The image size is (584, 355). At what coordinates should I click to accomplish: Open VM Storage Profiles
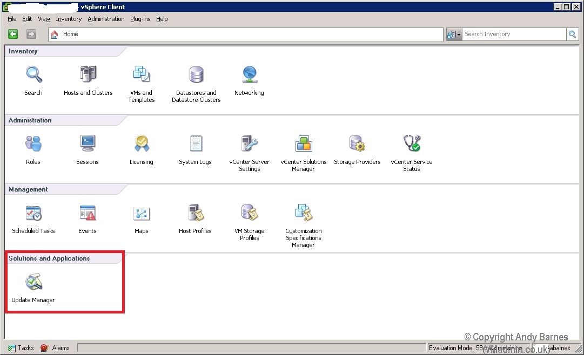tap(249, 213)
